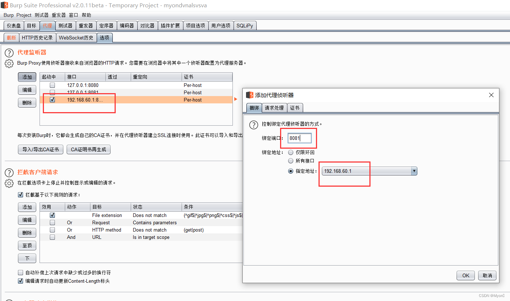The image size is (510, 301).
Task: Open the HTTP历史记录 sub-tab
Action: 37,38
